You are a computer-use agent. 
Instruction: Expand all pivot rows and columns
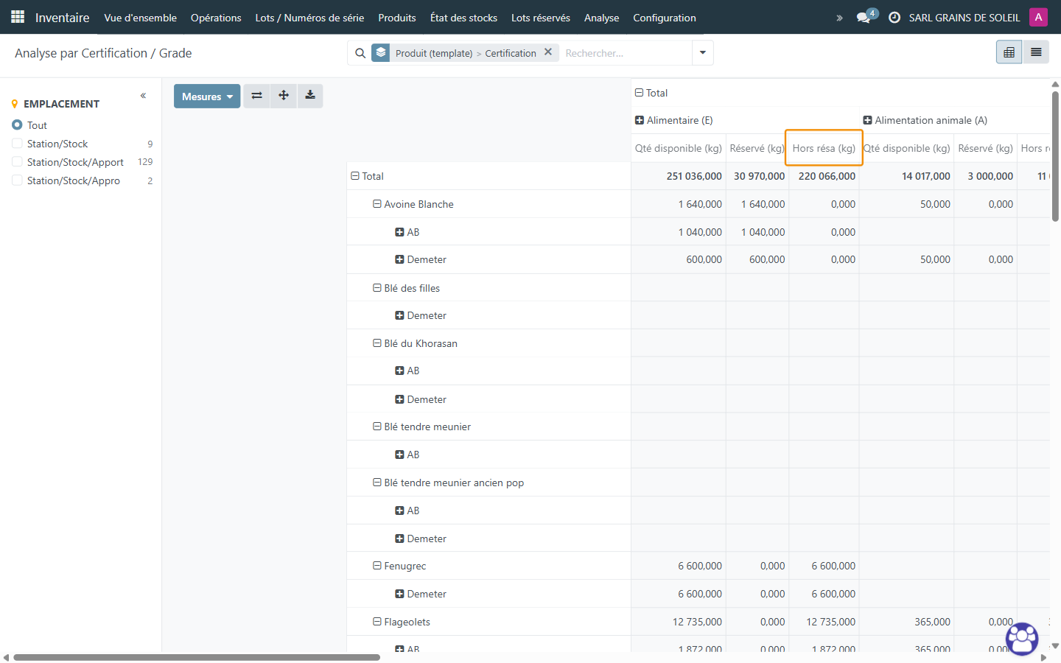[x=284, y=96]
